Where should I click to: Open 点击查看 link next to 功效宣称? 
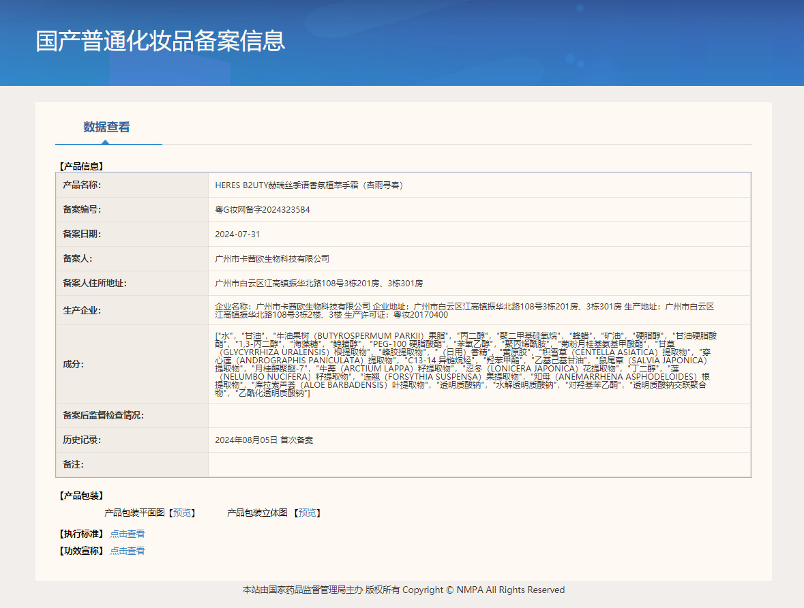tap(128, 551)
